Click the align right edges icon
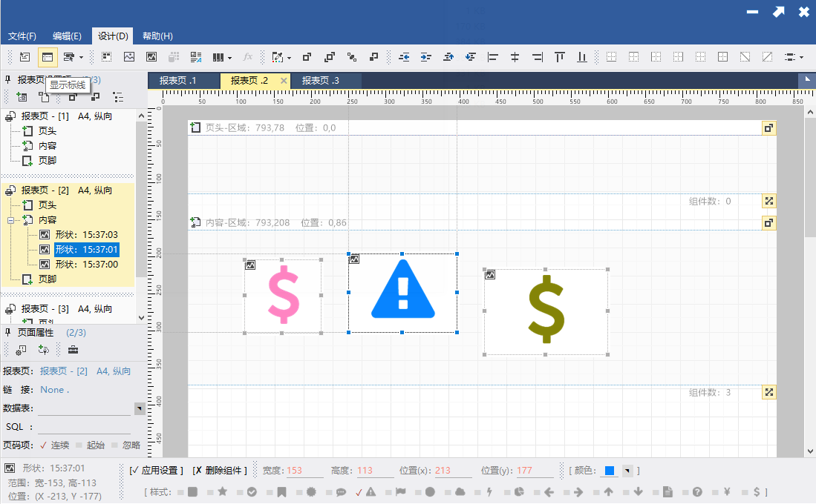816x504 pixels. coord(537,57)
